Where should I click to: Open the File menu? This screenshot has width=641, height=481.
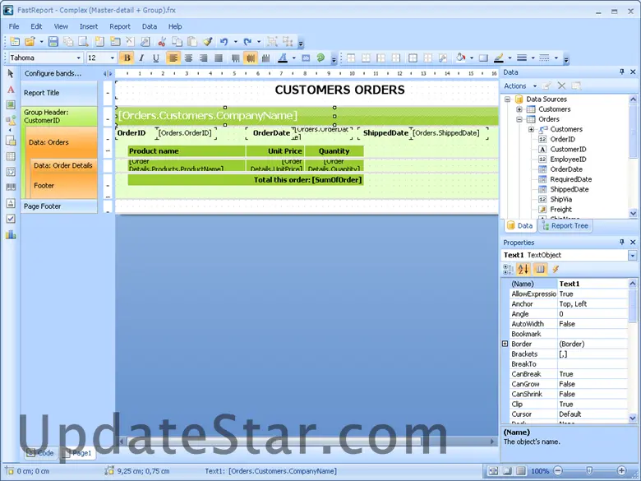pyautogui.click(x=14, y=26)
